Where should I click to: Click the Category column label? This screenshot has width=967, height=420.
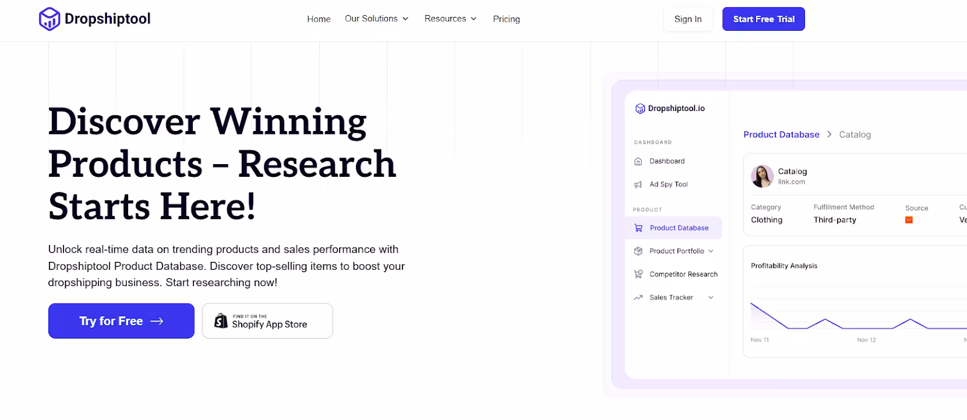pyautogui.click(x=766, y=207)
